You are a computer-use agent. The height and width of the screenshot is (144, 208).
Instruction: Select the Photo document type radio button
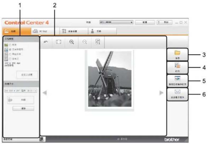10,45
